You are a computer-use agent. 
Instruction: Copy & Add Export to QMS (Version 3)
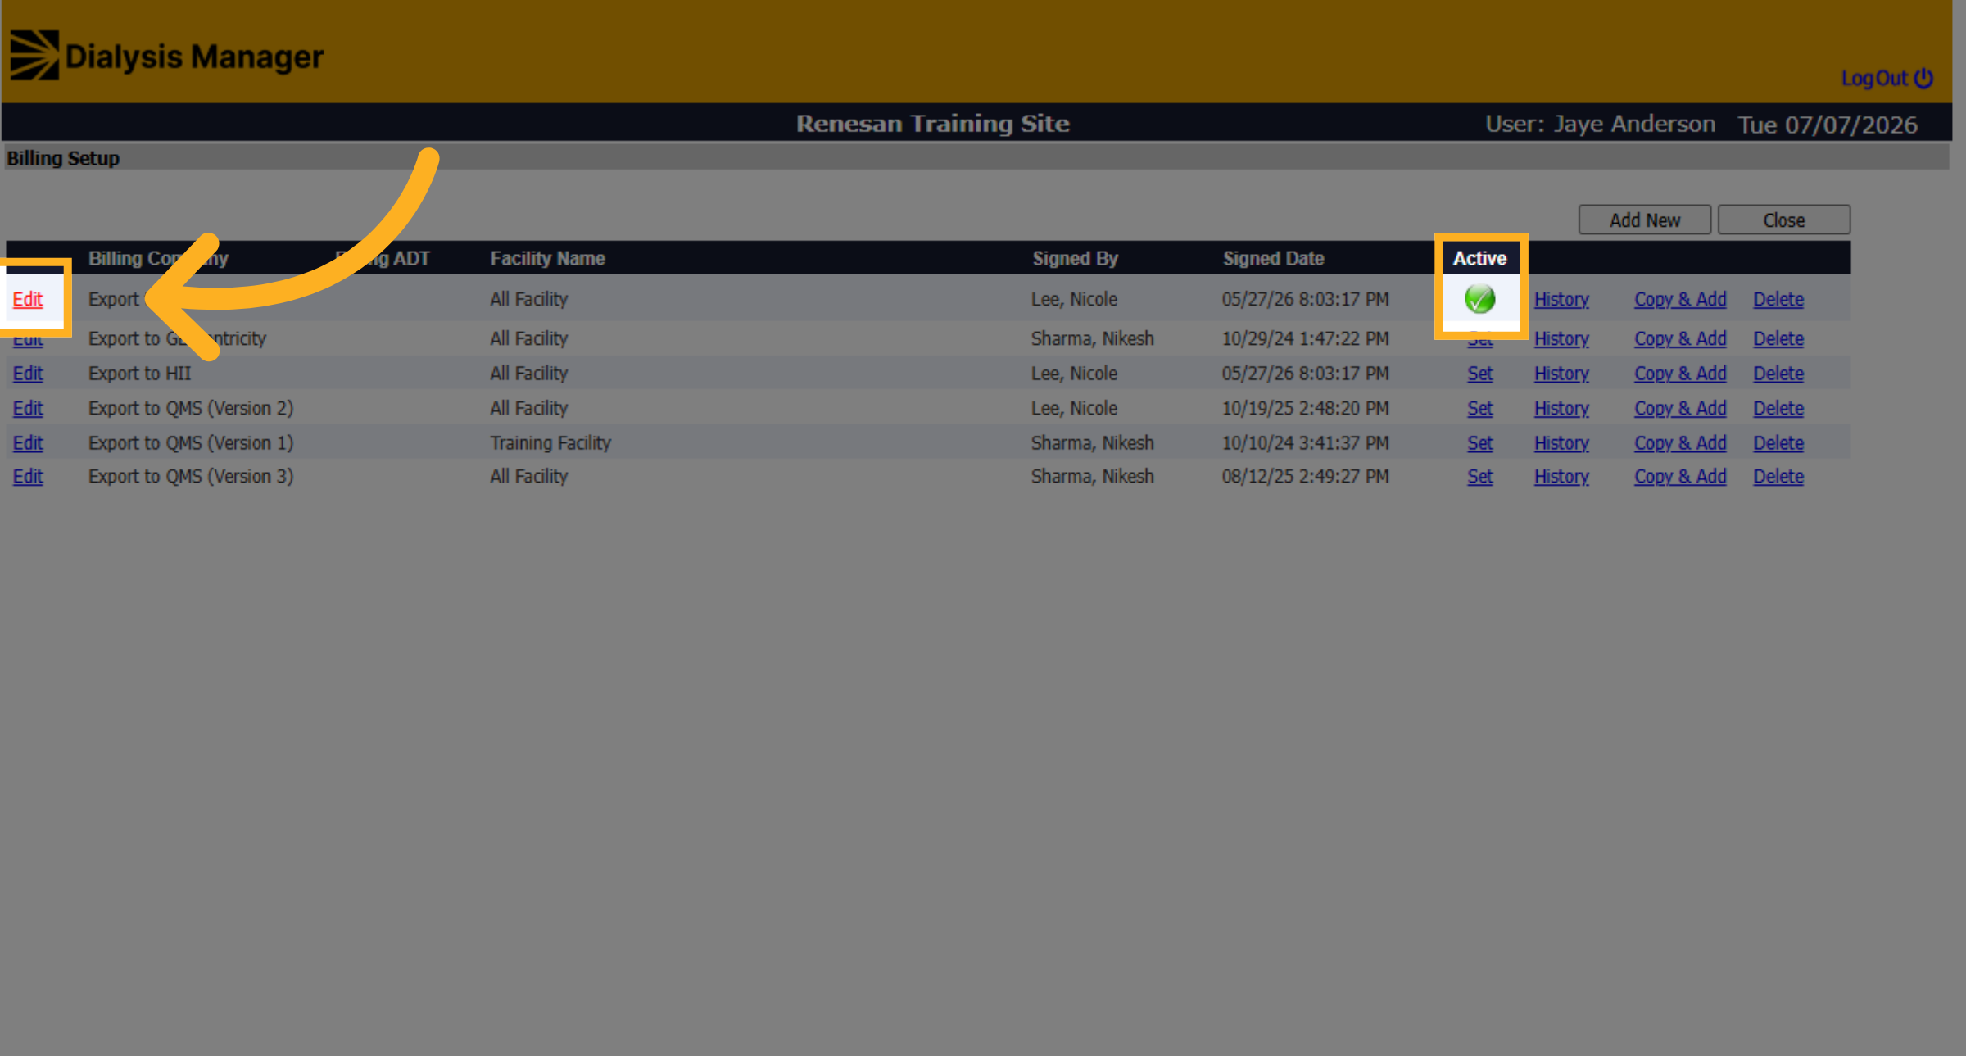[x=1680, y=476]
